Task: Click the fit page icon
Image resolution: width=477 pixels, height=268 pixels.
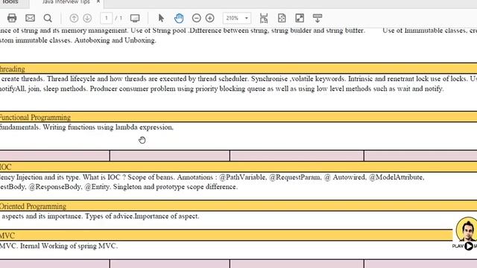Action: pyautogui.click(x=282, y=18)
